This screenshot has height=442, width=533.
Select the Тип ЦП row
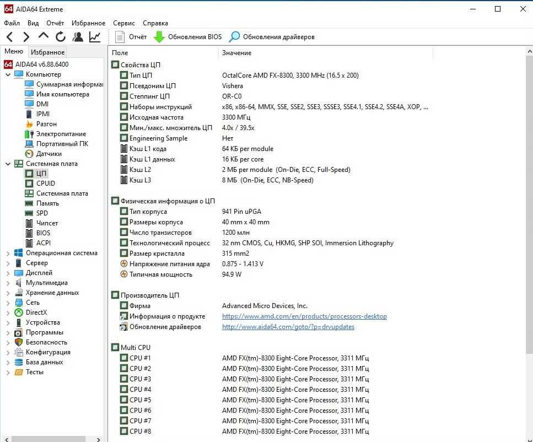point(238,75)
